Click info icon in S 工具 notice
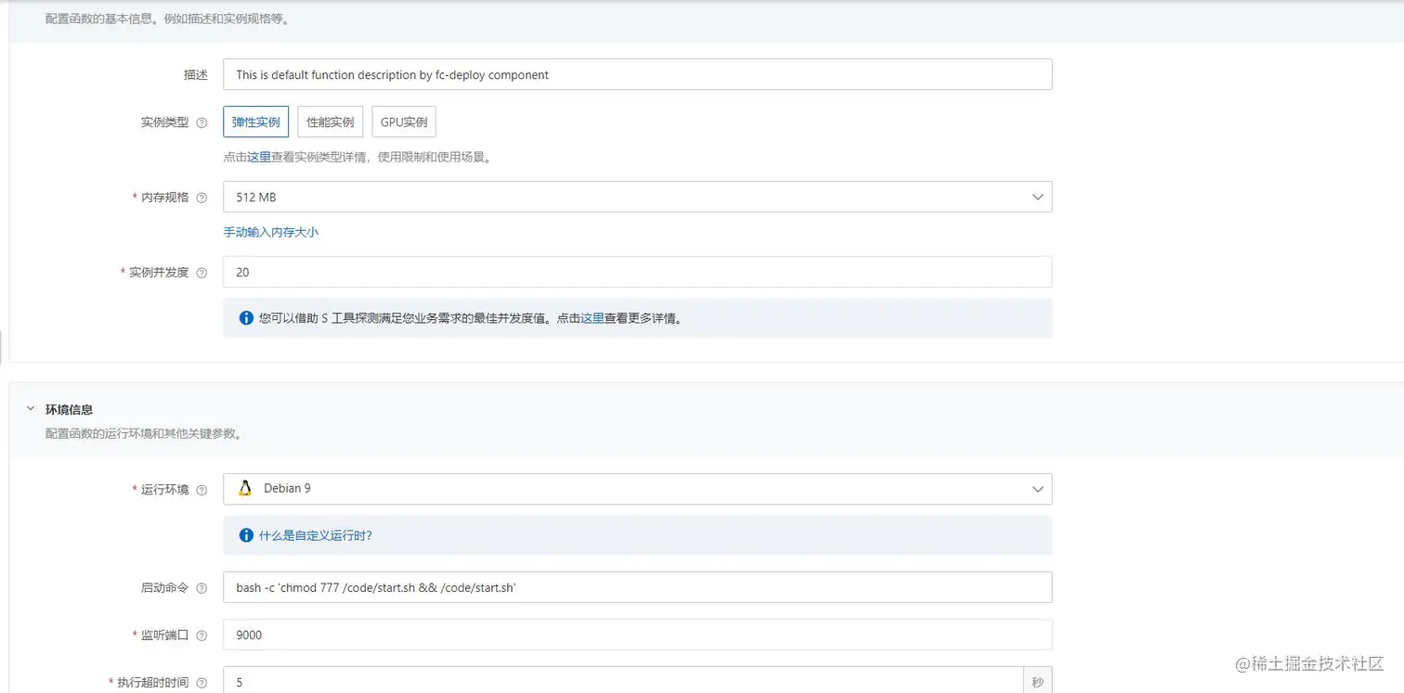Image resolution: width=1404 pixels, height=693 pixels. point(246,318)
